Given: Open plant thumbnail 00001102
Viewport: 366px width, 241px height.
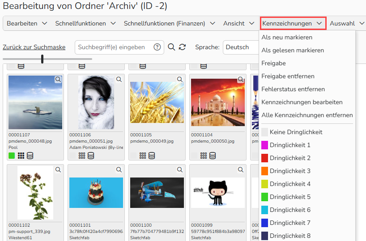Looking at the screenshot, I should (x=35, y=193).
